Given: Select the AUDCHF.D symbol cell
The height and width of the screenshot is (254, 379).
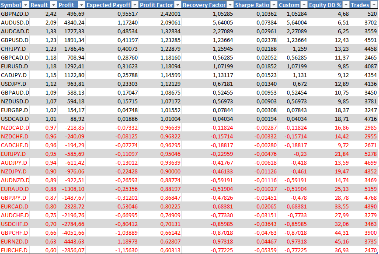Looking at the screenshot, I should 15,215.
